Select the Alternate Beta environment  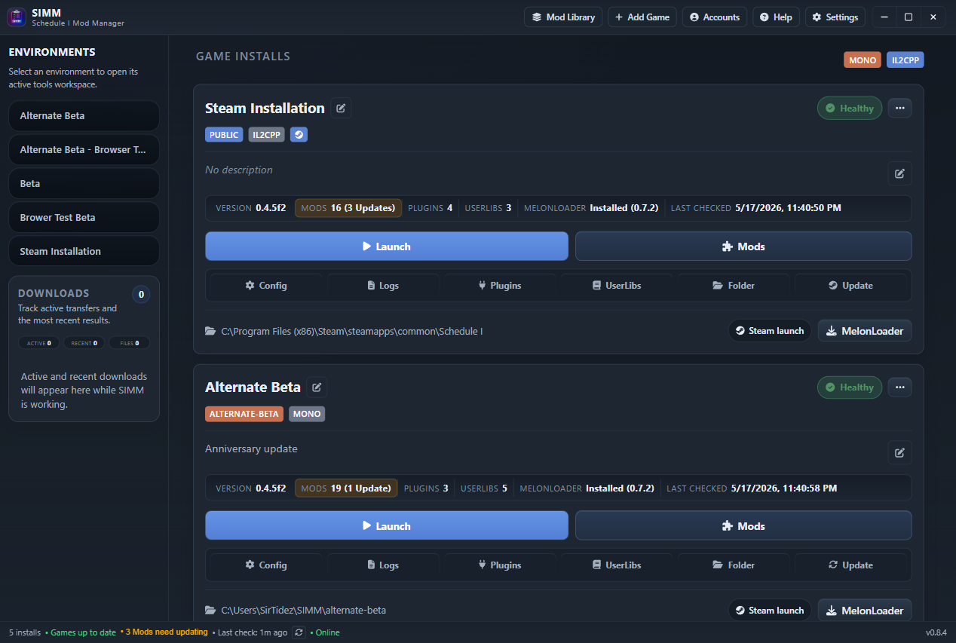click(84, 115)
